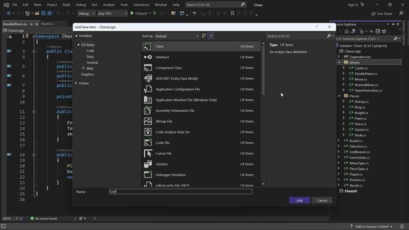Select the ChessUI project
The image size is (409, 230).
(351, 191)
